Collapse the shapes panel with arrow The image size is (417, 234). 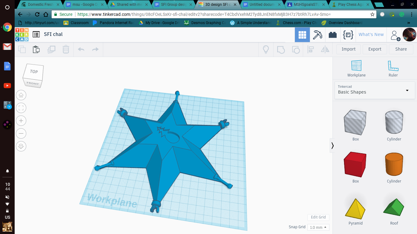point(332,146)
